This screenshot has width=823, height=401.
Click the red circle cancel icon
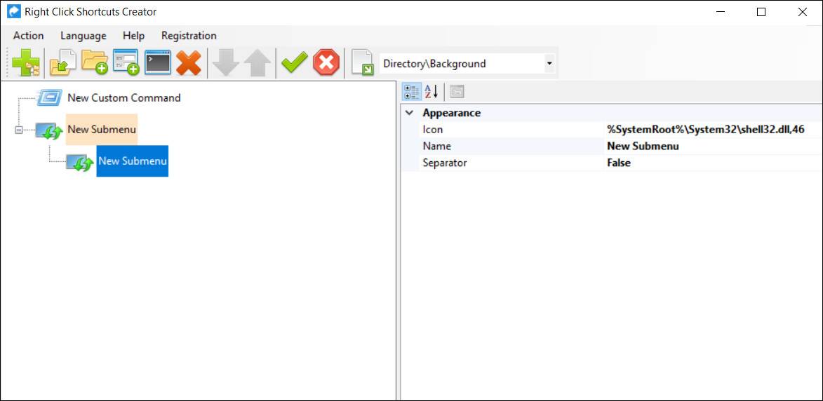[x=326, y=63]
